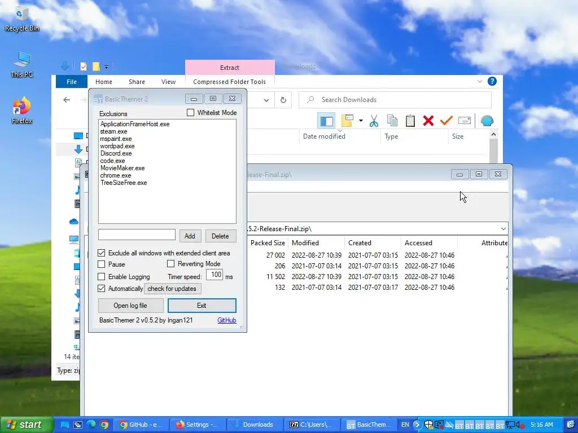Expand hidden tray icons arrow

(x=417, y=425)
